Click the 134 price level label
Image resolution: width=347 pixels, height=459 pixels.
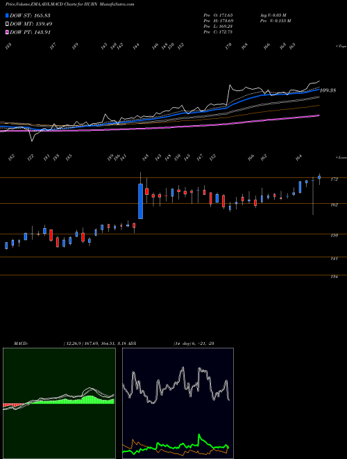coord(334,277)
